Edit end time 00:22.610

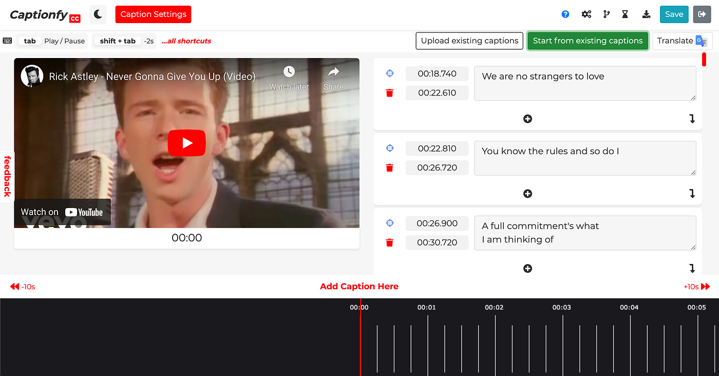coord(437,93)
